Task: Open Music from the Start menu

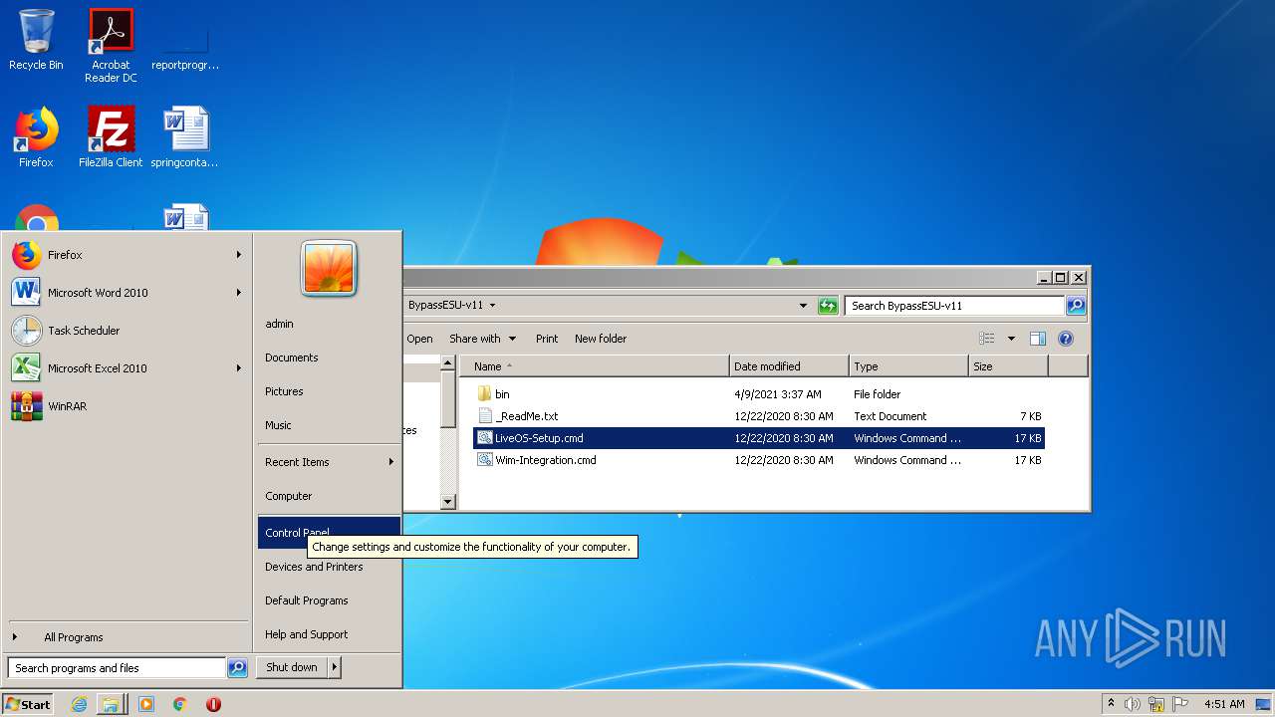Action: [x=278, y=425]
